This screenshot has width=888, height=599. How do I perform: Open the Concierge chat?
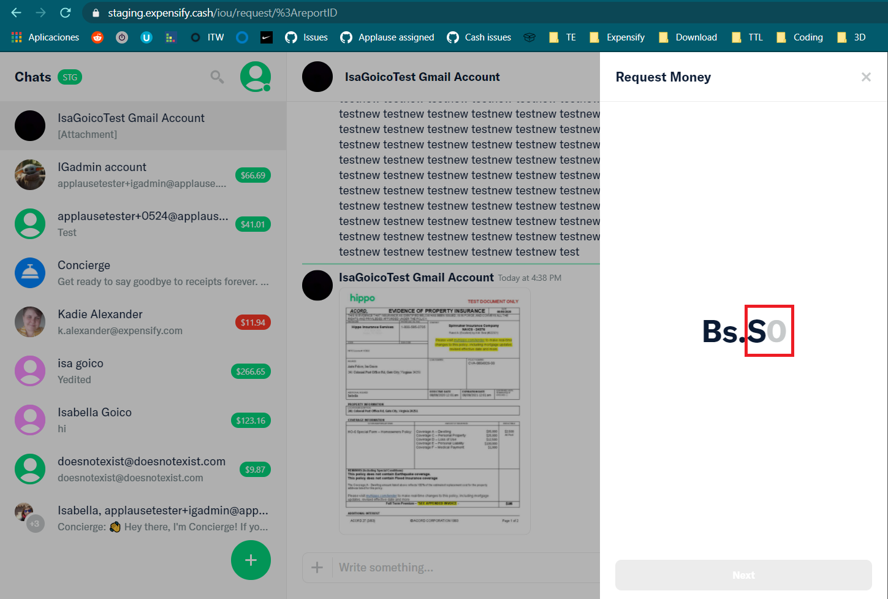pos(143,273)
